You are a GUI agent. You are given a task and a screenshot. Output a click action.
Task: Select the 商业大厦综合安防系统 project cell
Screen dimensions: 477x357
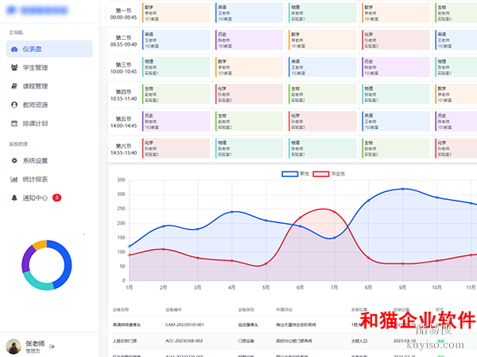tap(296, 324)
